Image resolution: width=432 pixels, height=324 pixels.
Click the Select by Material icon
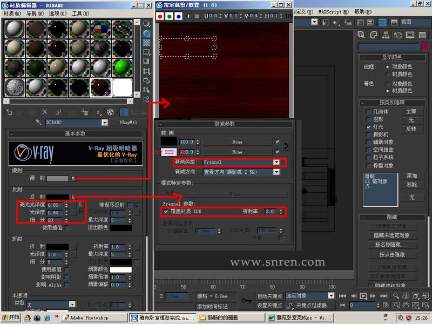(146, 90)
